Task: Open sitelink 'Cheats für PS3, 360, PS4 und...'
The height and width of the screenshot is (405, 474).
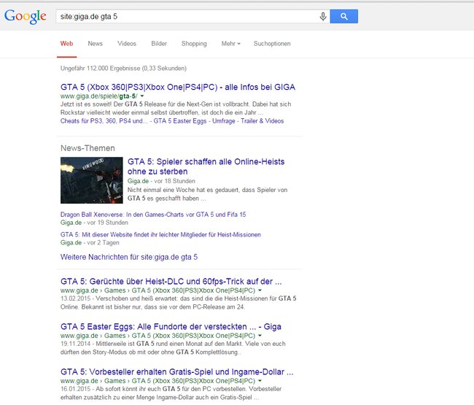Action: pyautogui.click(x=104, y=121)
